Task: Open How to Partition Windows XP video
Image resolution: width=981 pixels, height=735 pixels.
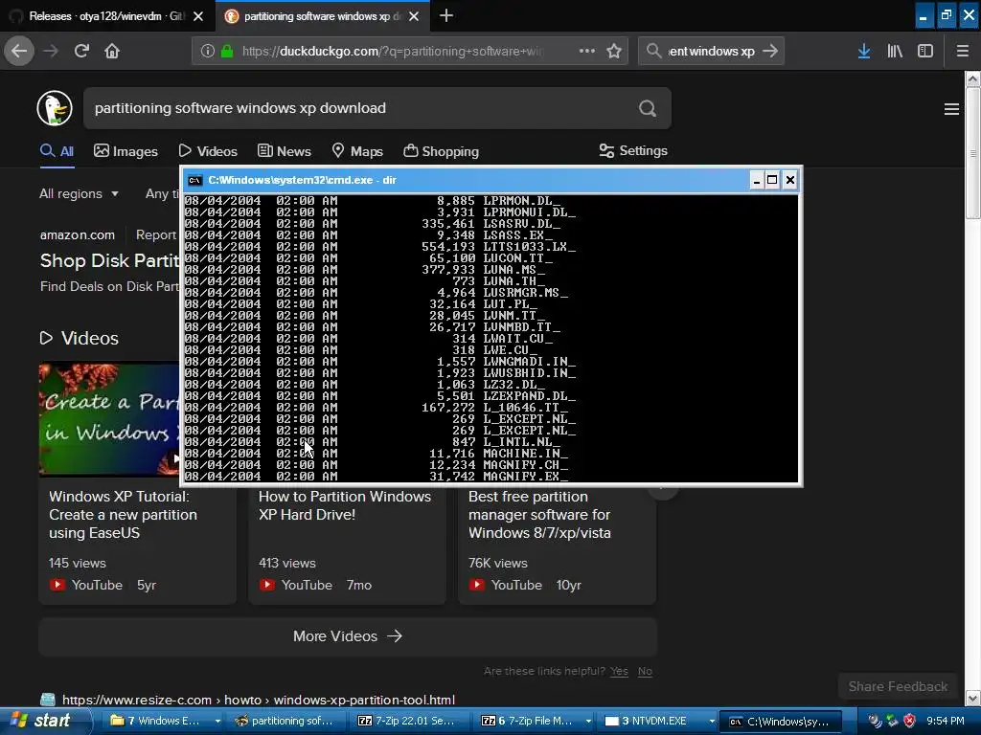Action: [x=345, y=505]
